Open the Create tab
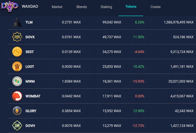 [x=155, y=7]
